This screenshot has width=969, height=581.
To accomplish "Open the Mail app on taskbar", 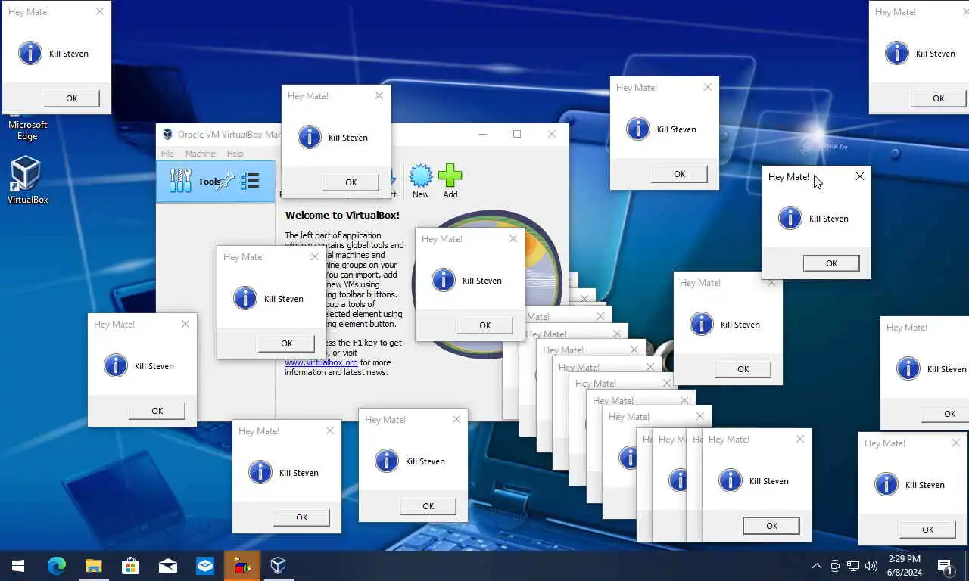I will pos(167,565).
